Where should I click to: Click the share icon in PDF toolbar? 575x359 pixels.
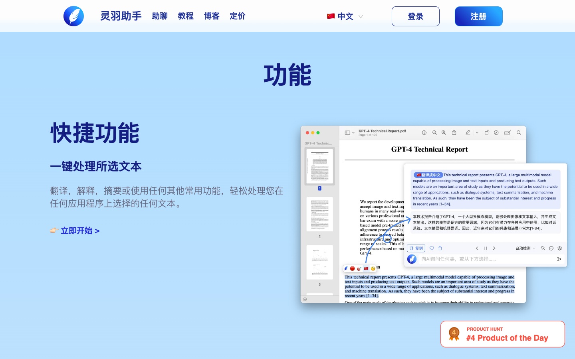[454, 132]
